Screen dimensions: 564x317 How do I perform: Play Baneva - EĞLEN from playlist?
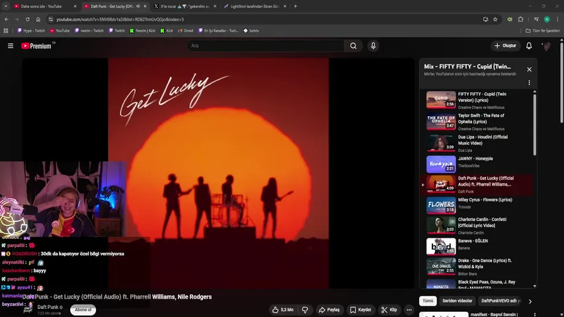[477, 246]
